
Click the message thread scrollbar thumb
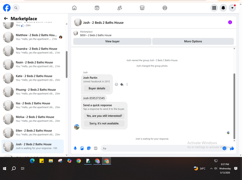tap(234, 106)
